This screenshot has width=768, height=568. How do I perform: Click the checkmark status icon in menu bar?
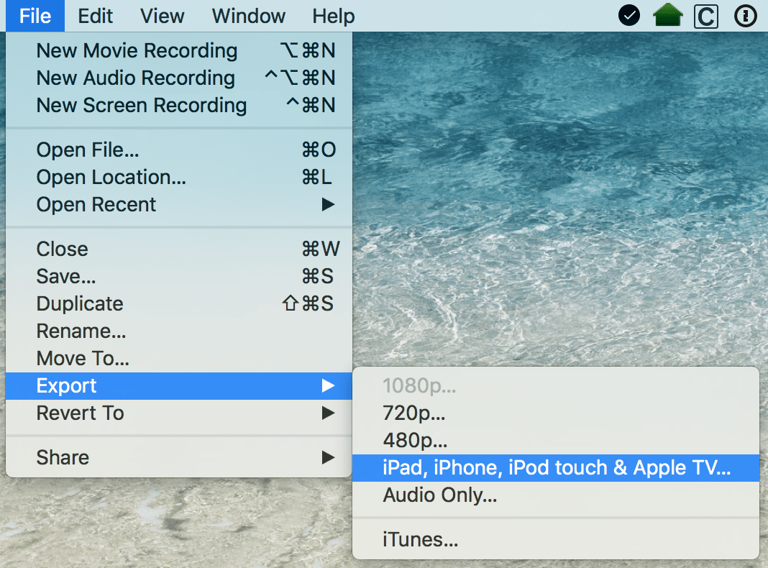(629, 16)
